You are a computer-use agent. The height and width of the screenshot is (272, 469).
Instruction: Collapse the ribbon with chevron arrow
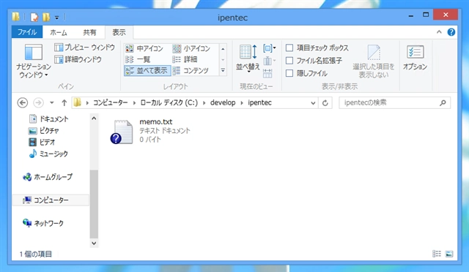(x=439, y=32)
